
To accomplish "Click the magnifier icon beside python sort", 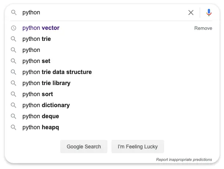I will [14, 94].
